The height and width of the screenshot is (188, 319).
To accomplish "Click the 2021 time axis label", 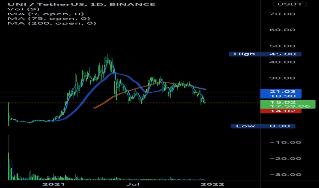I will (53, 184).
